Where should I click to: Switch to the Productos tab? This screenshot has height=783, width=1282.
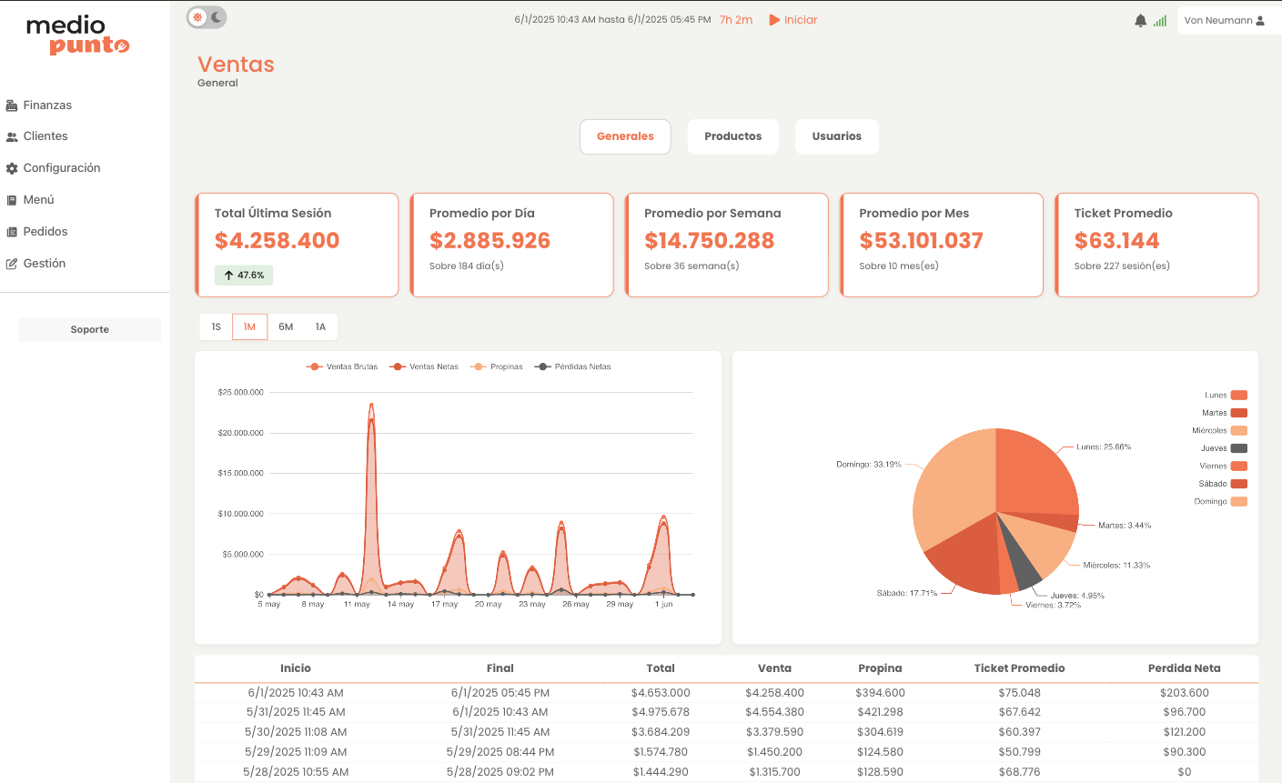click(x=732, y=136)
